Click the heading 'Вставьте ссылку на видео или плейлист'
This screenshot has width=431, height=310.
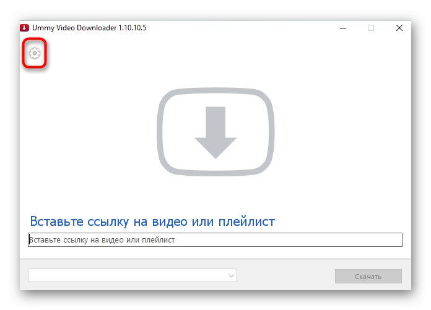click(x=152, y=222)
